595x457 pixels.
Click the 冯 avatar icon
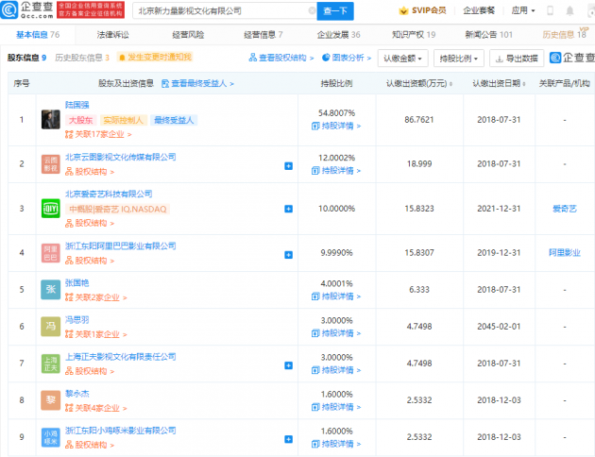tap(50, 327)
